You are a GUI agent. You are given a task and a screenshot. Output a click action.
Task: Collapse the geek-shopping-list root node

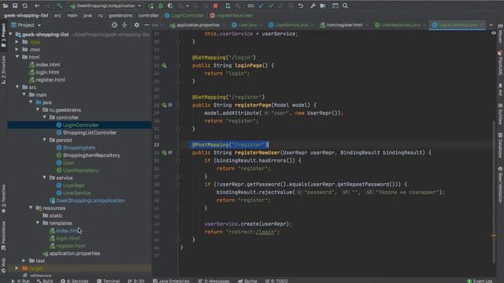click(10, 35)
